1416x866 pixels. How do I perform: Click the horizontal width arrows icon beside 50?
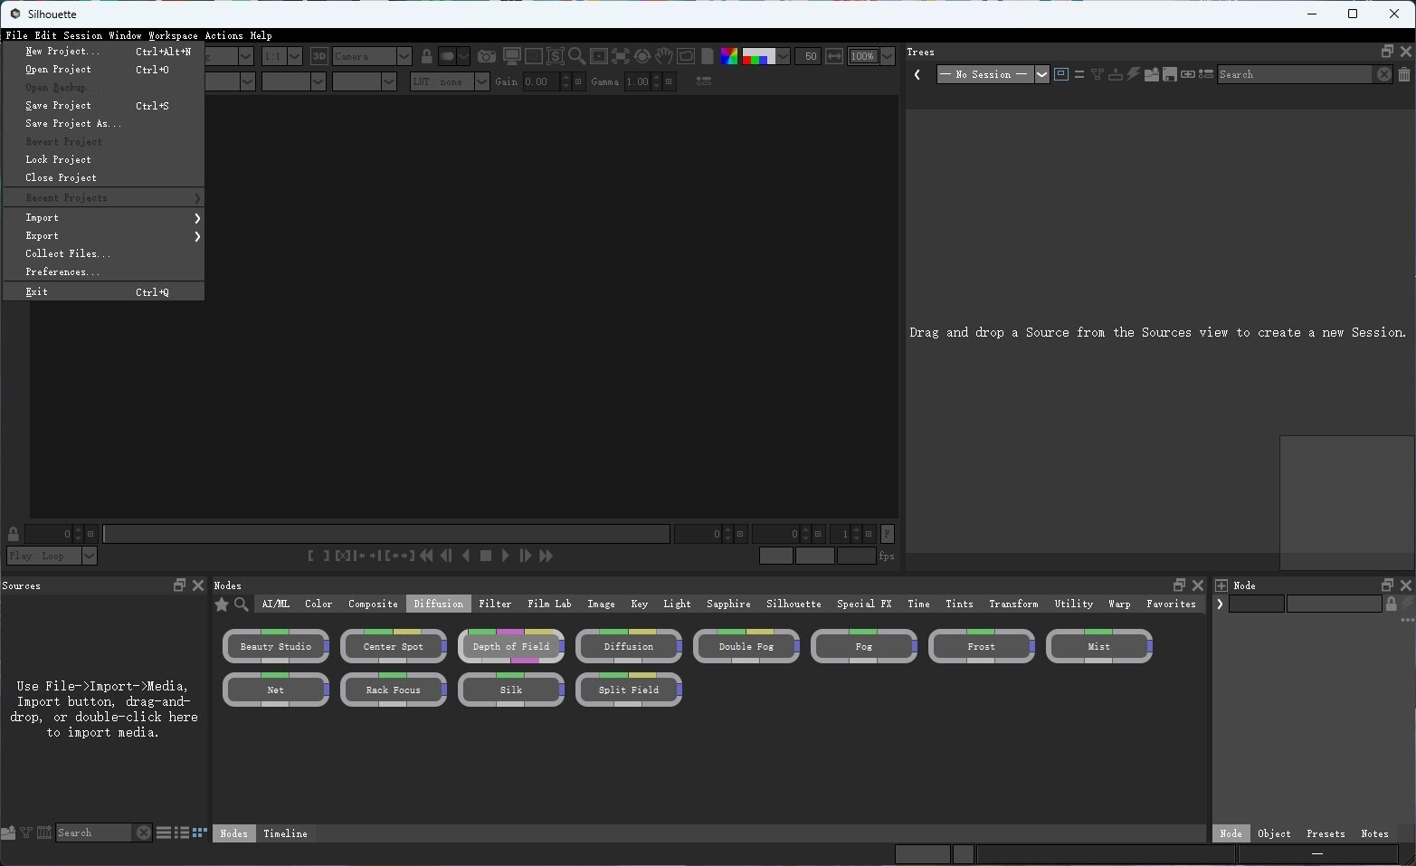click(x=834, y=56)
